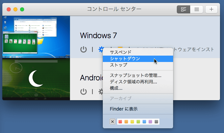Choose ストップ from the context menu
224x133 pixels.
(138, 65)
